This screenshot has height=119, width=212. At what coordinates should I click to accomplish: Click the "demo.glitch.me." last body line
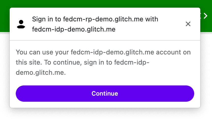click(x=41, y=73)
